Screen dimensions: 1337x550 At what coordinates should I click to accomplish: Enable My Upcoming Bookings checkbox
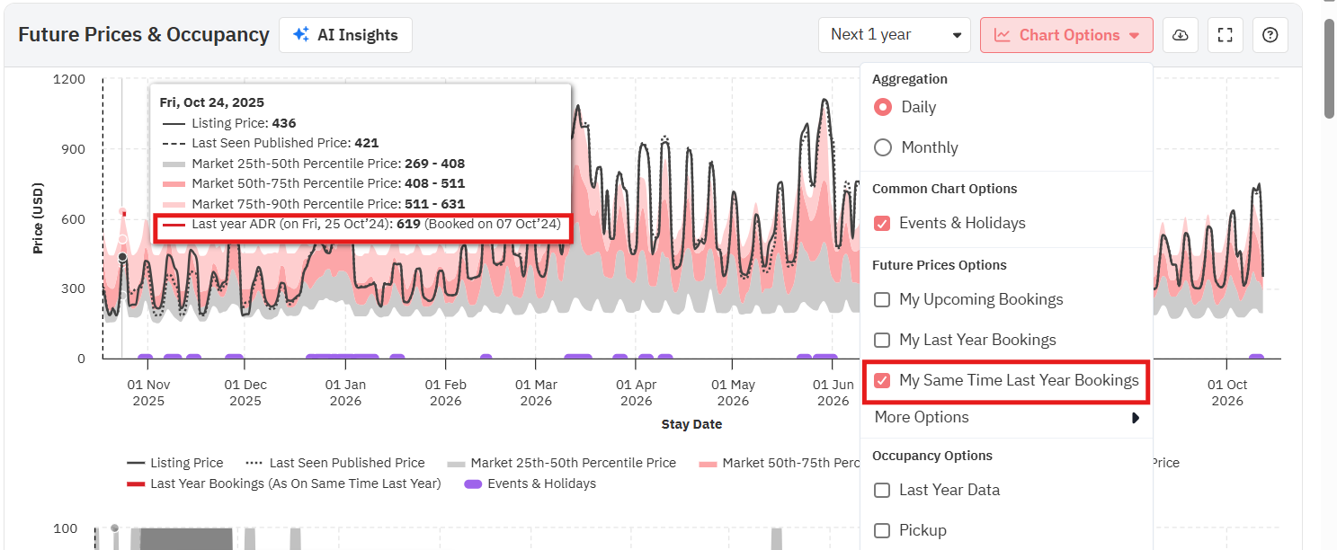point(882,299)
